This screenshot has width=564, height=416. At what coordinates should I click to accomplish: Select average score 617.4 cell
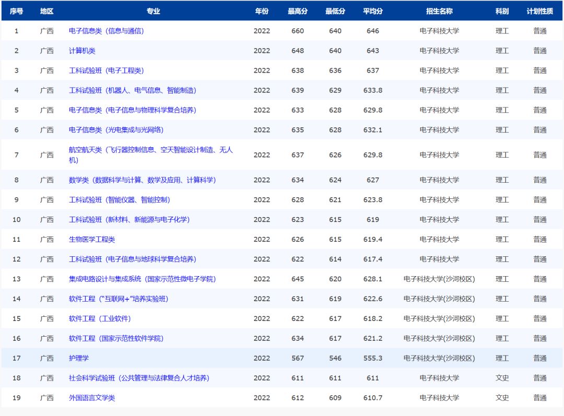373,259
